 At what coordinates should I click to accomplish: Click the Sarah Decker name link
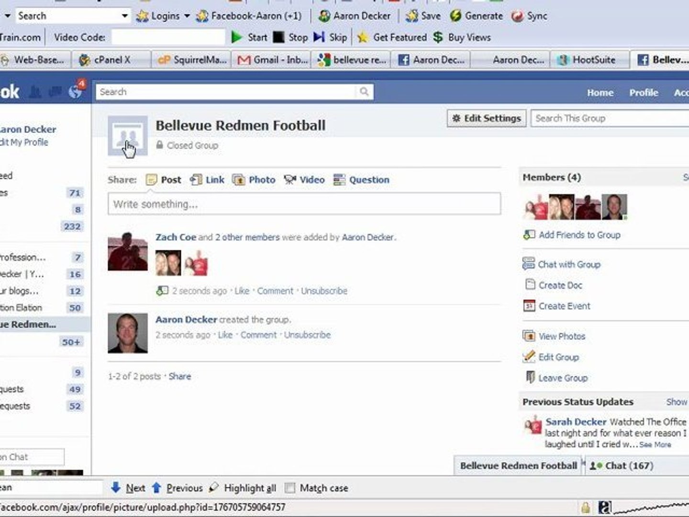click(576, 422)
